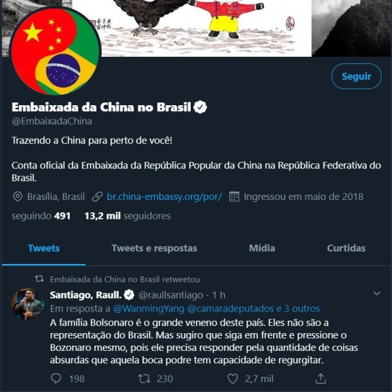Click the verified badge next to Santiago, Raull.

pyautogui.click(x=129, y=295)
